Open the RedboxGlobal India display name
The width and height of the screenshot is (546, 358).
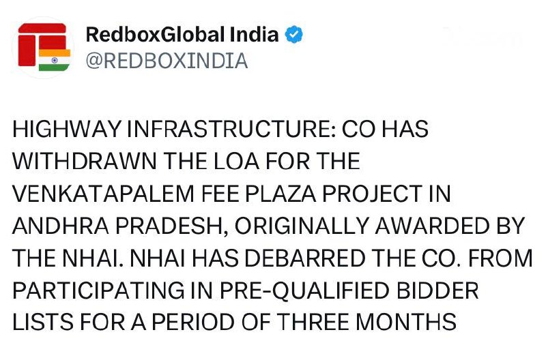coord(182,35)
